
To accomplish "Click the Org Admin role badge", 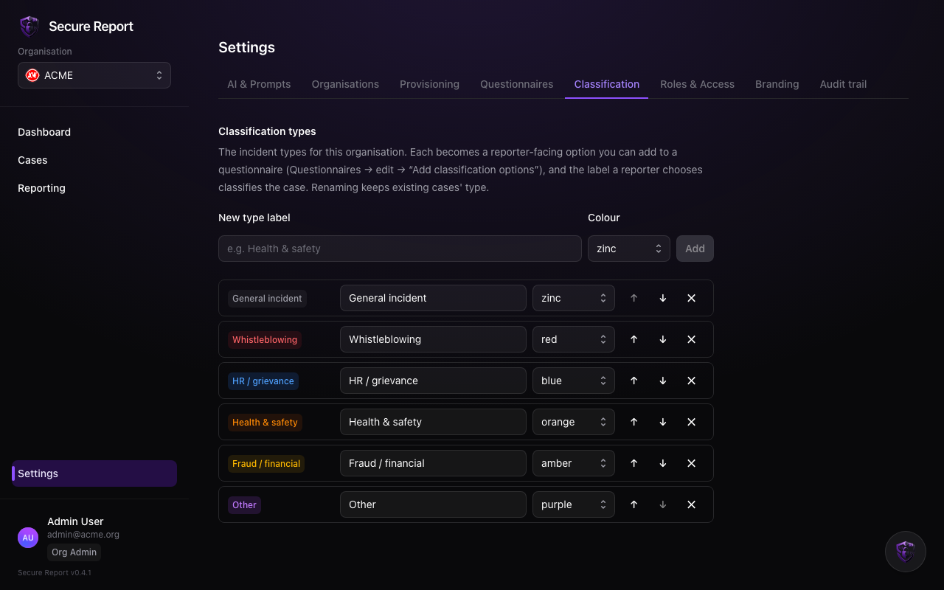I will coord(74,552).
